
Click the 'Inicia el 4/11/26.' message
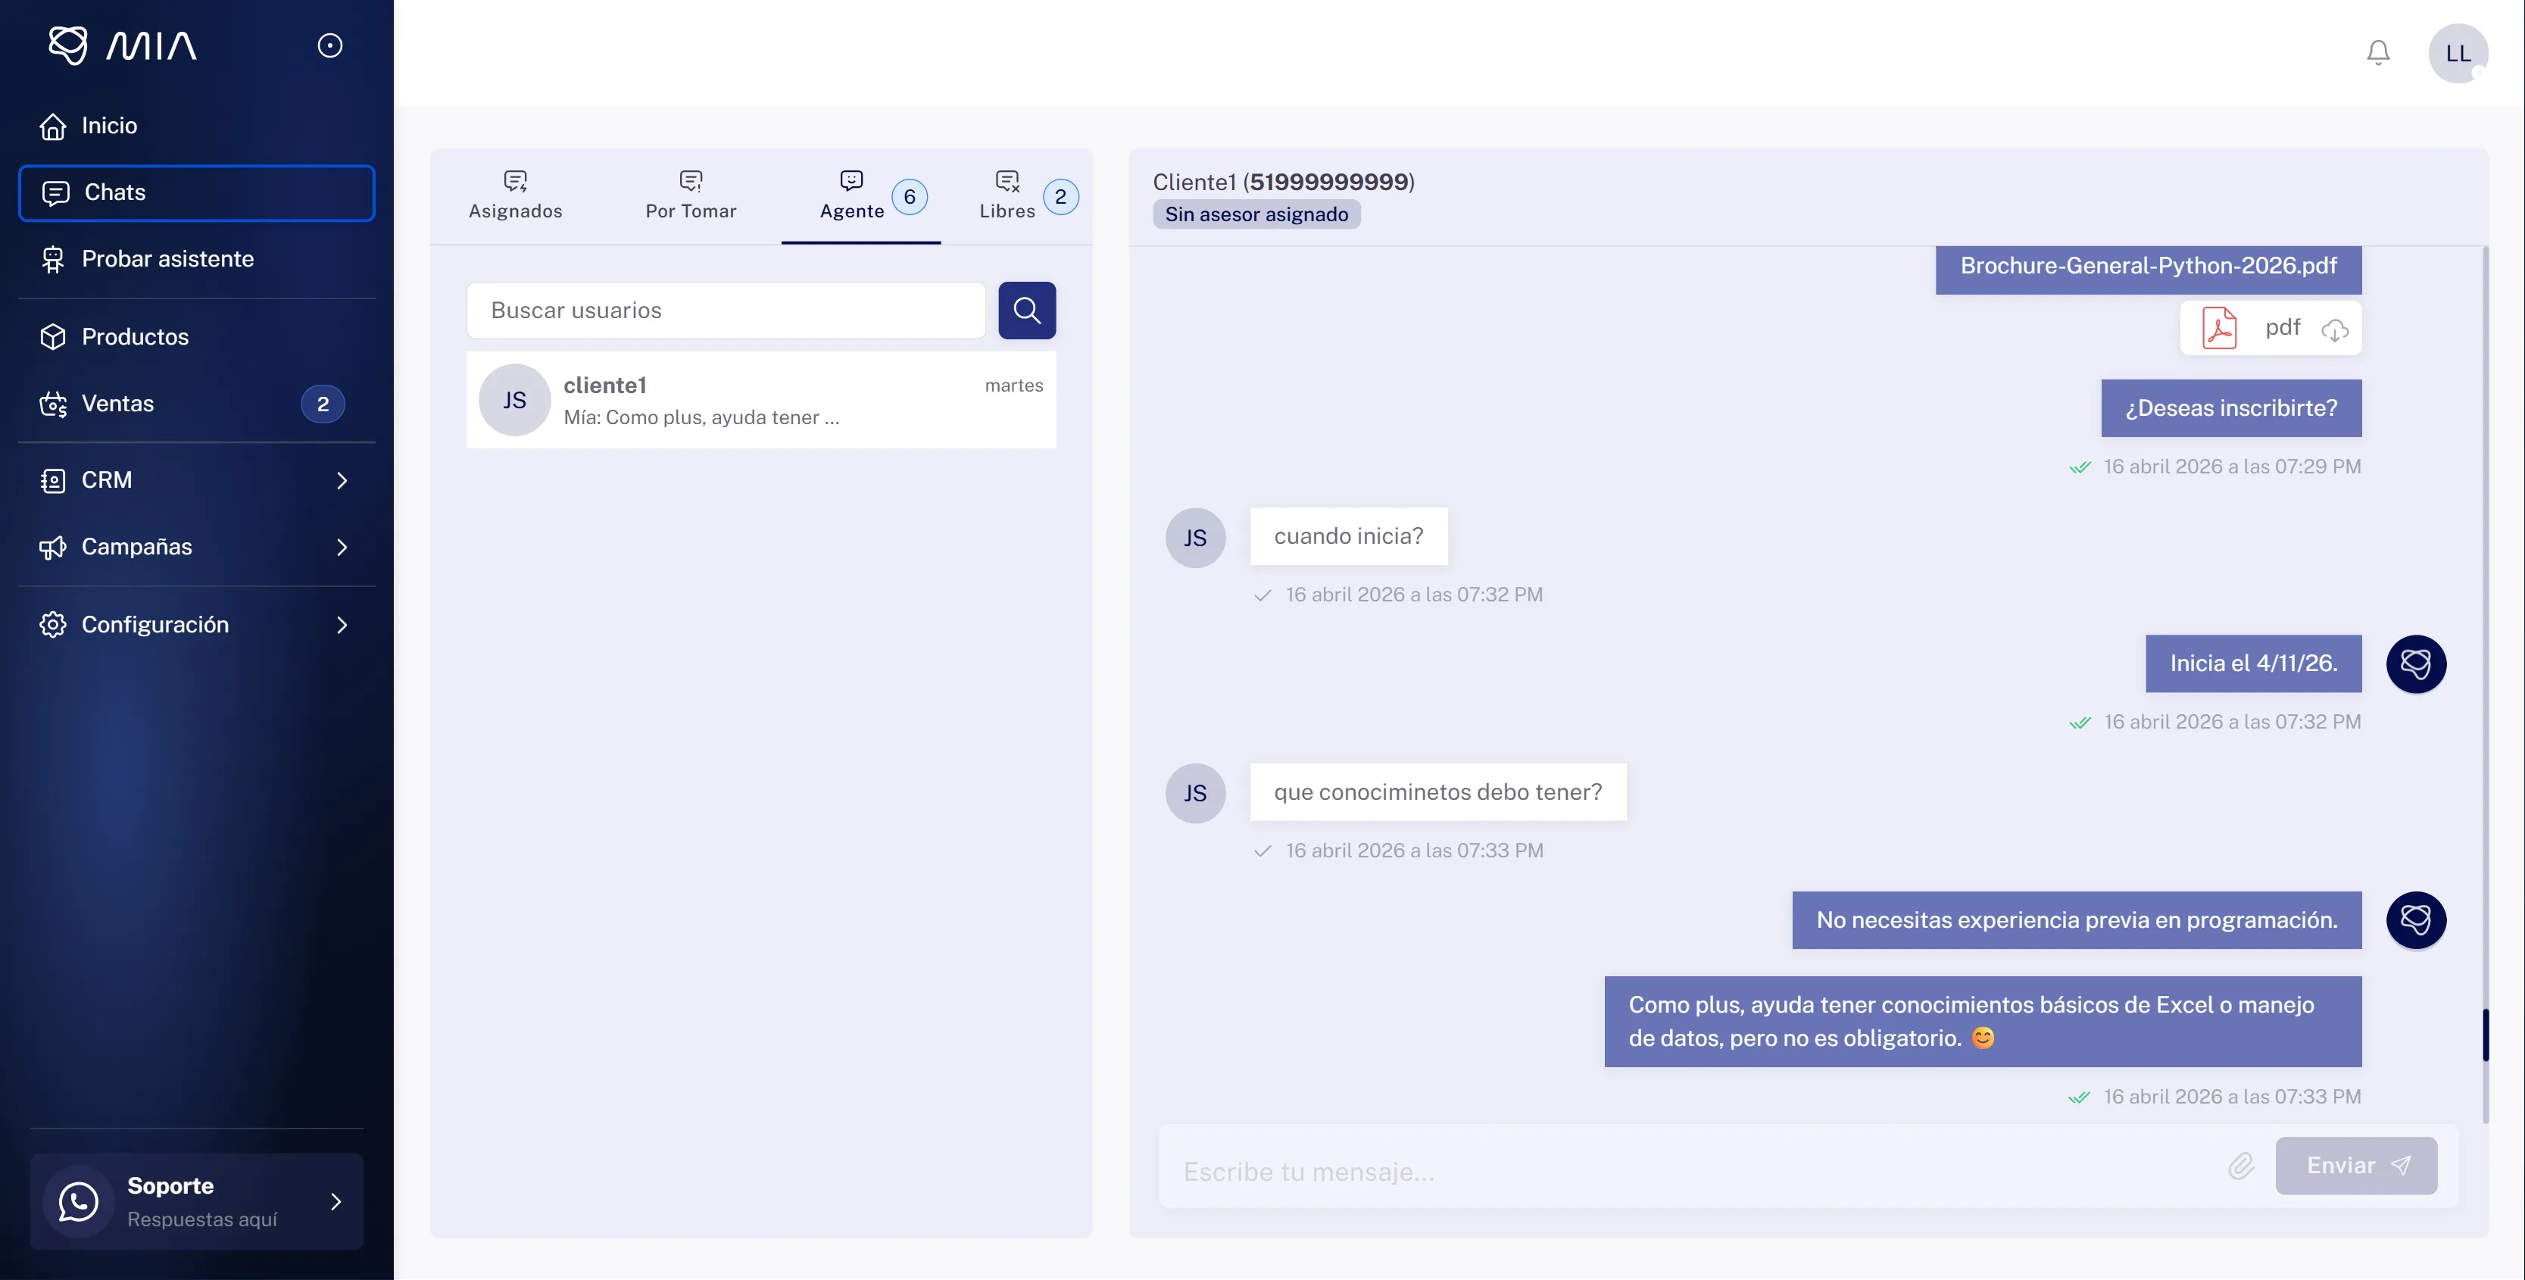(x=2253, y=663)
